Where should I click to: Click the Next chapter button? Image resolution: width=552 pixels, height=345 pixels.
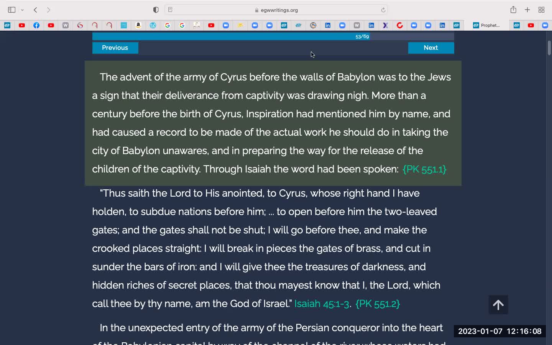[x=431, y=48]
